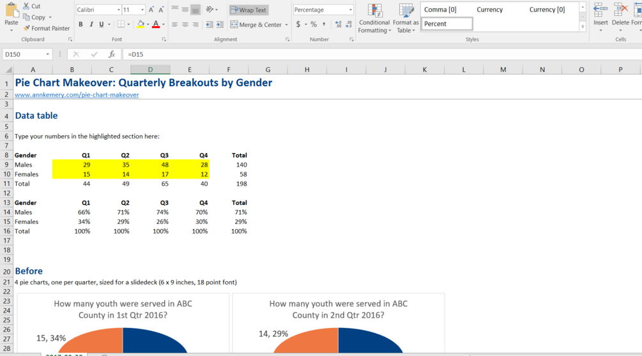Click the Orientation angled text icon

pyautogui.click(x=210, y=10)
